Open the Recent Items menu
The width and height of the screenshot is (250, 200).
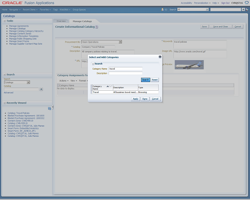[x=30, y=9]
